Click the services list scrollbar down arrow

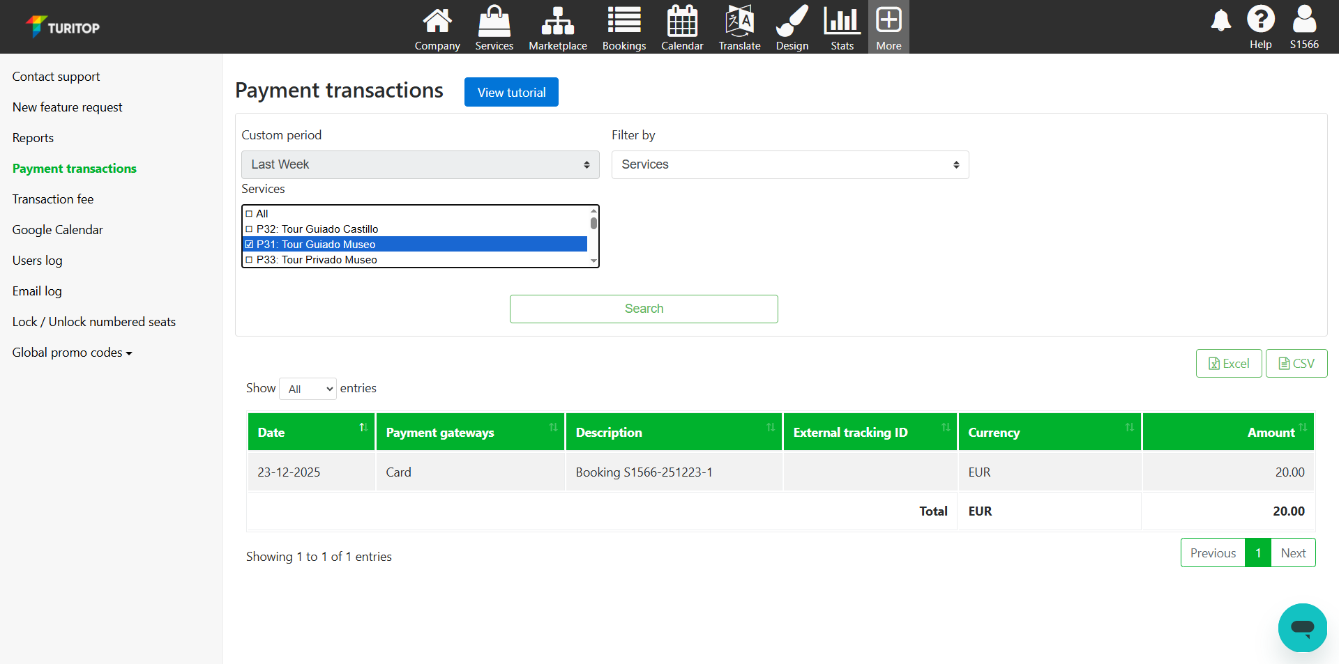point(593,261)
